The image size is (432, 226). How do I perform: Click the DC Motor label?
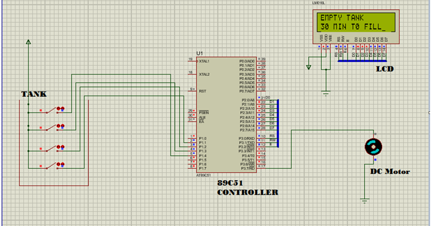tap(390, 171)
